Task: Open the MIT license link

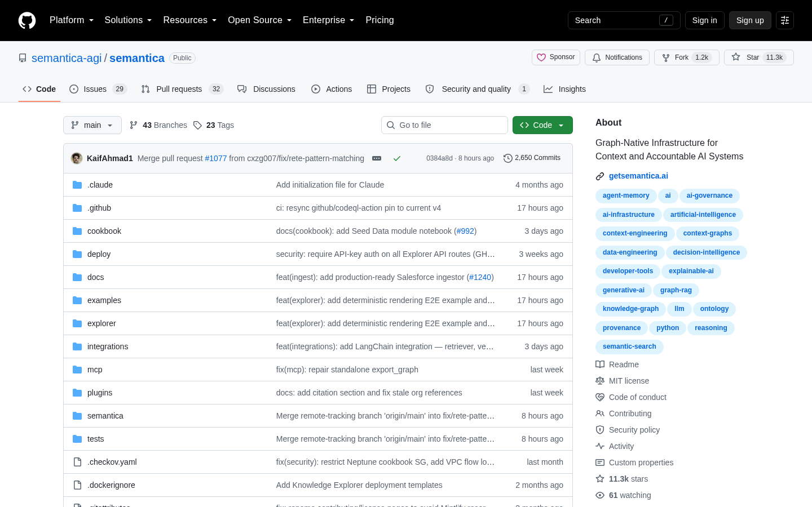Action: pyautogui.click(x=623, y=381)
